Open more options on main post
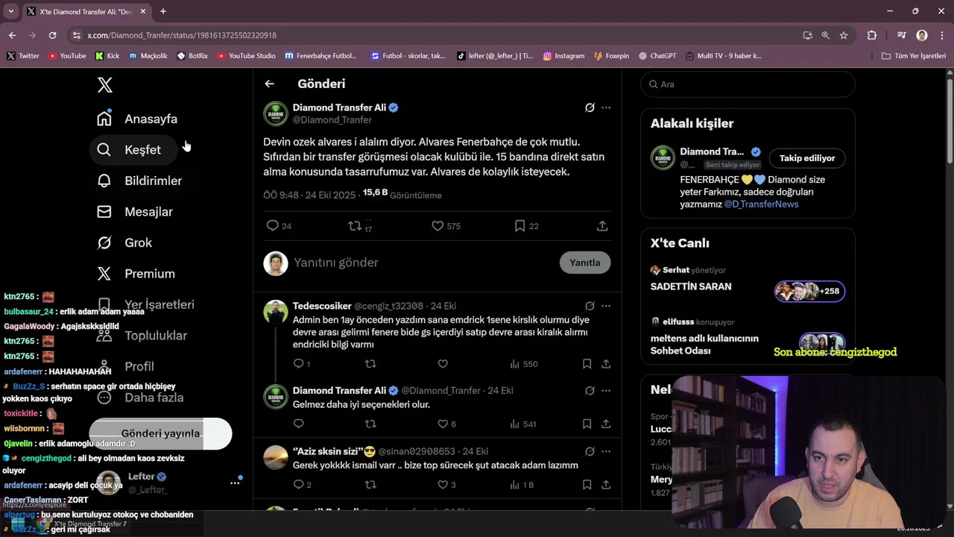 [606, 107]
